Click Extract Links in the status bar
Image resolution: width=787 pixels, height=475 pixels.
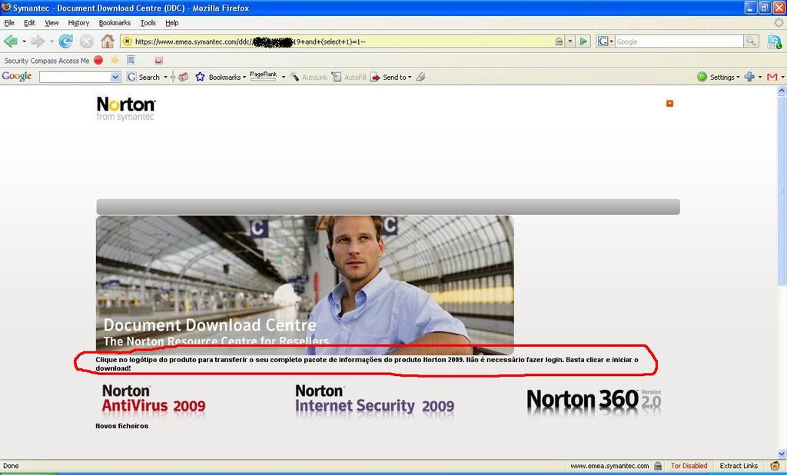tap(739, 466)
